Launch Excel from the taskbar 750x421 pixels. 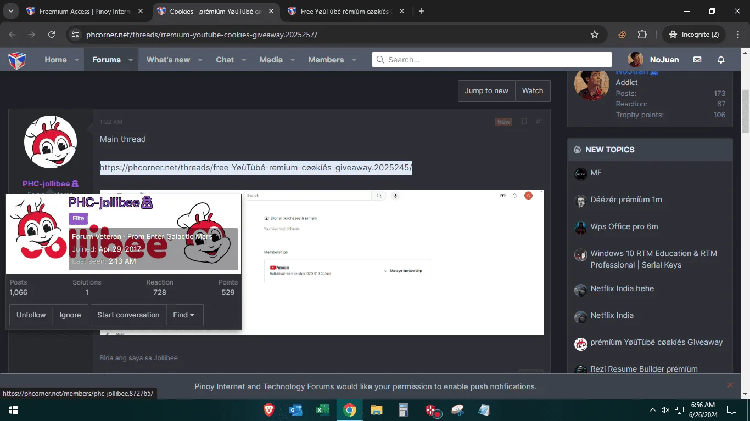click(323, 410)
